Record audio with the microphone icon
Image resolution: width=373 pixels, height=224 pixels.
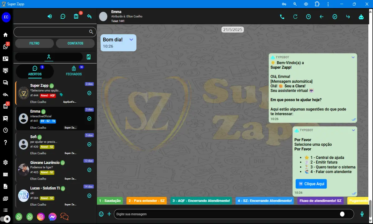point(362,214)
